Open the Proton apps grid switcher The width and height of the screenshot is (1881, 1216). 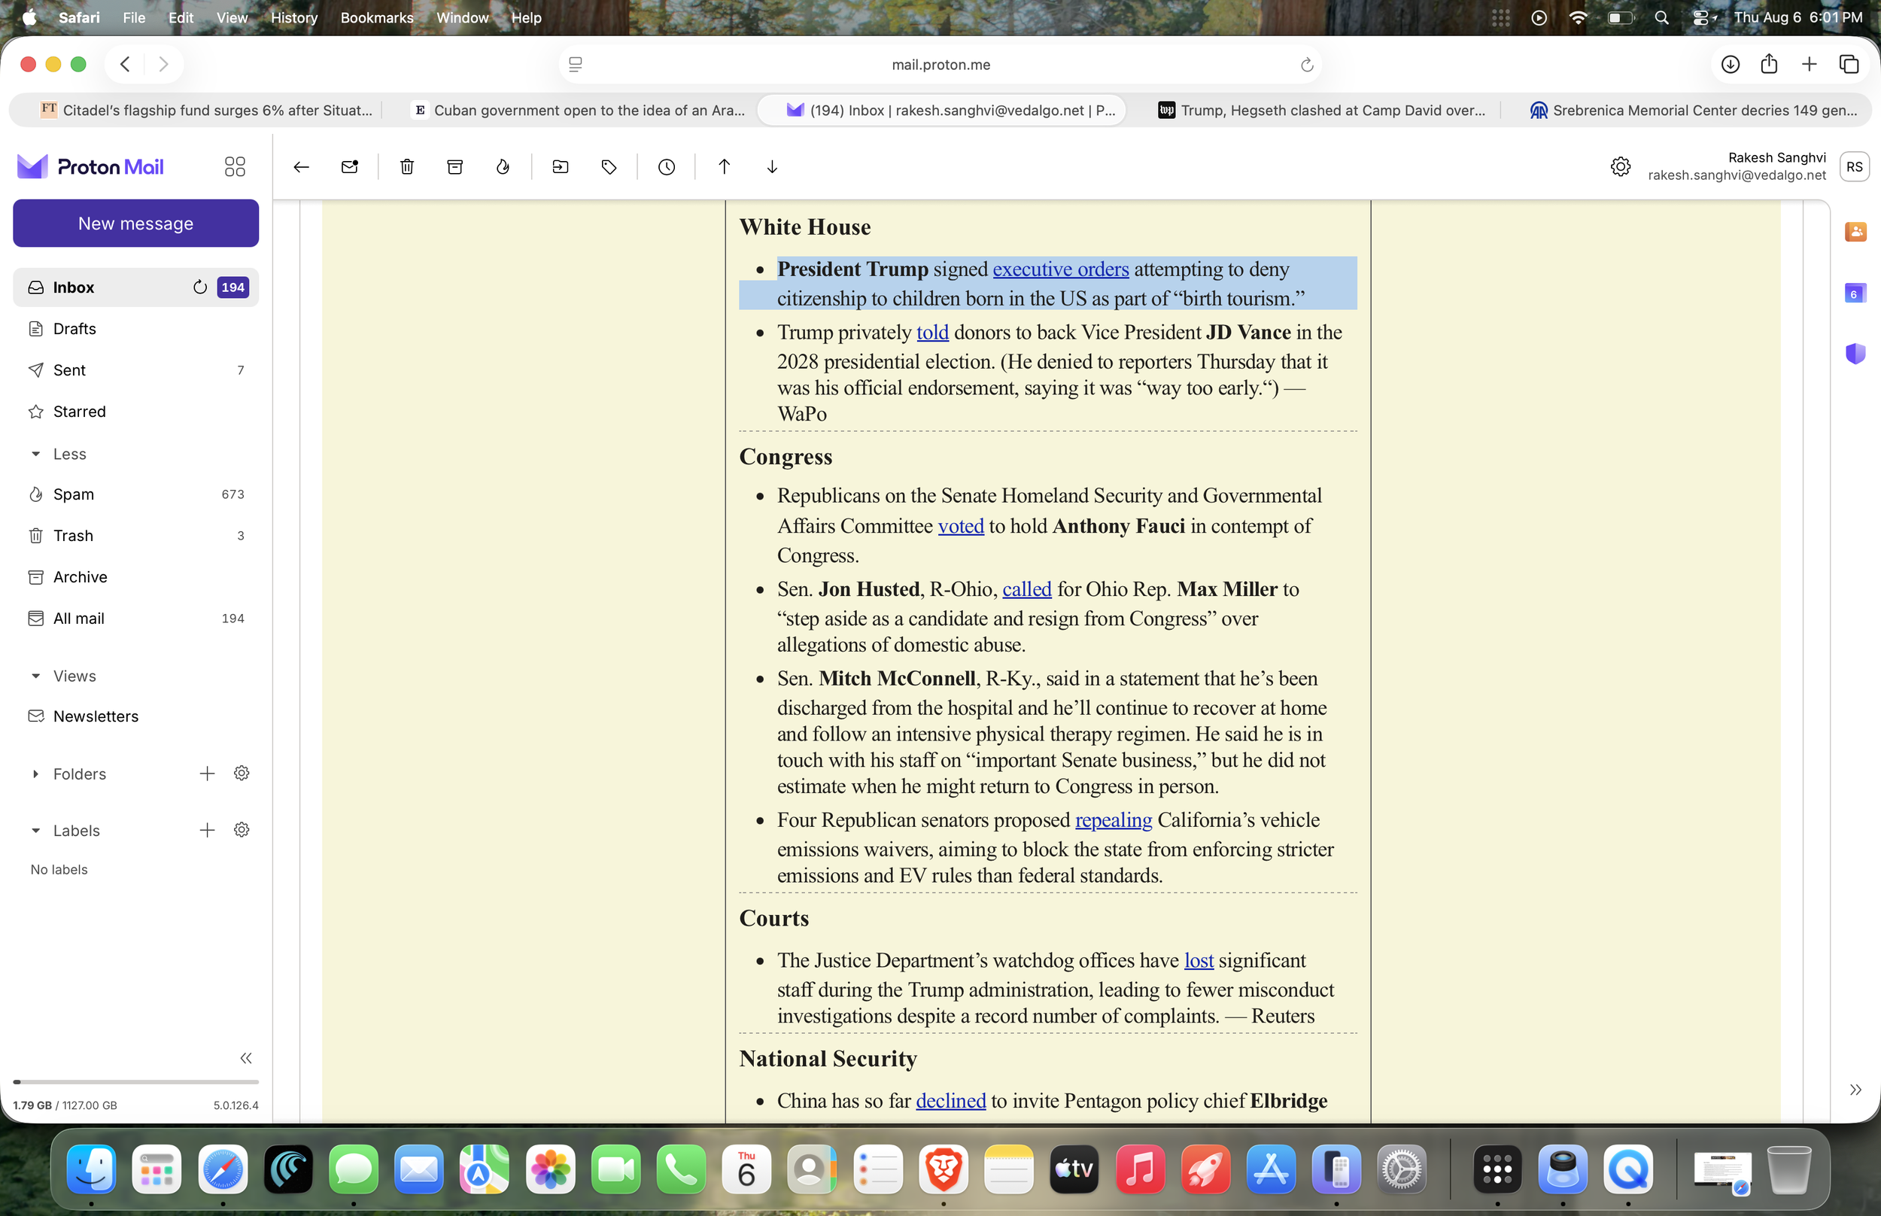(x=235, y=166)
